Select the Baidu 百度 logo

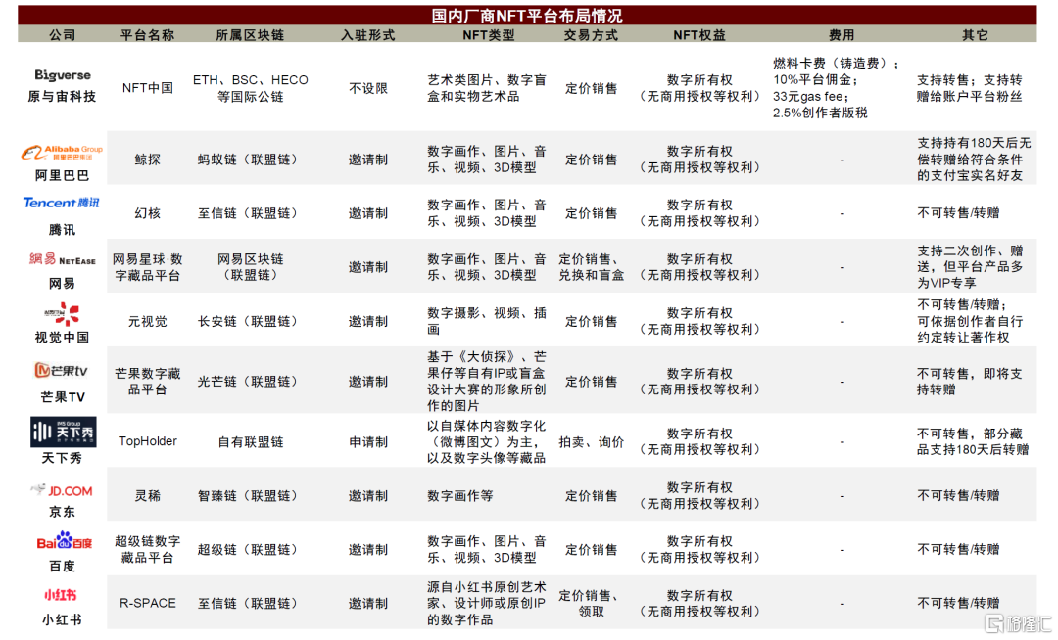pos(62,541)
